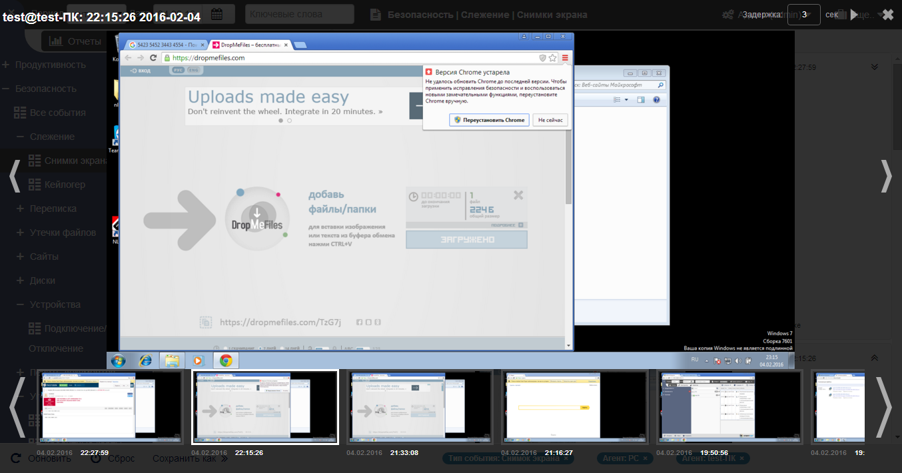This screenshot has height=473, width=902.
Task: Click the Ключевые слова search field
Action: click(x=299, y=14)
